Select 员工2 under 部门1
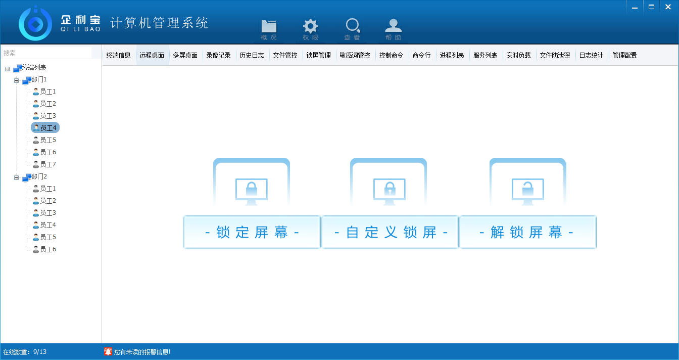The image size is (679, 360). coord(47,104)
